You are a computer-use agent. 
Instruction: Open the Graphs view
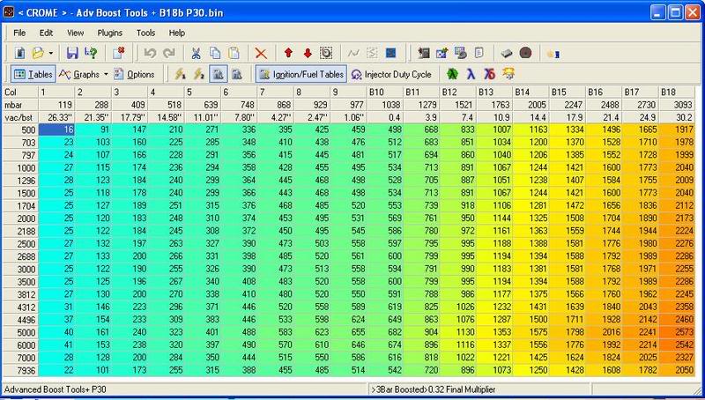point(79,74)
